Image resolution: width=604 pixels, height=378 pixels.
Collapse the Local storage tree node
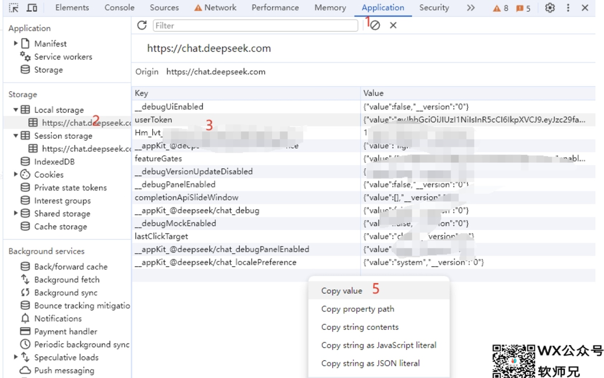[x=16, y=110]
